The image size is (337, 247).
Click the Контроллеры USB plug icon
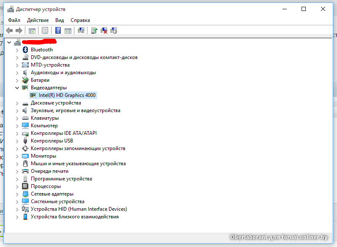(25, 141)
